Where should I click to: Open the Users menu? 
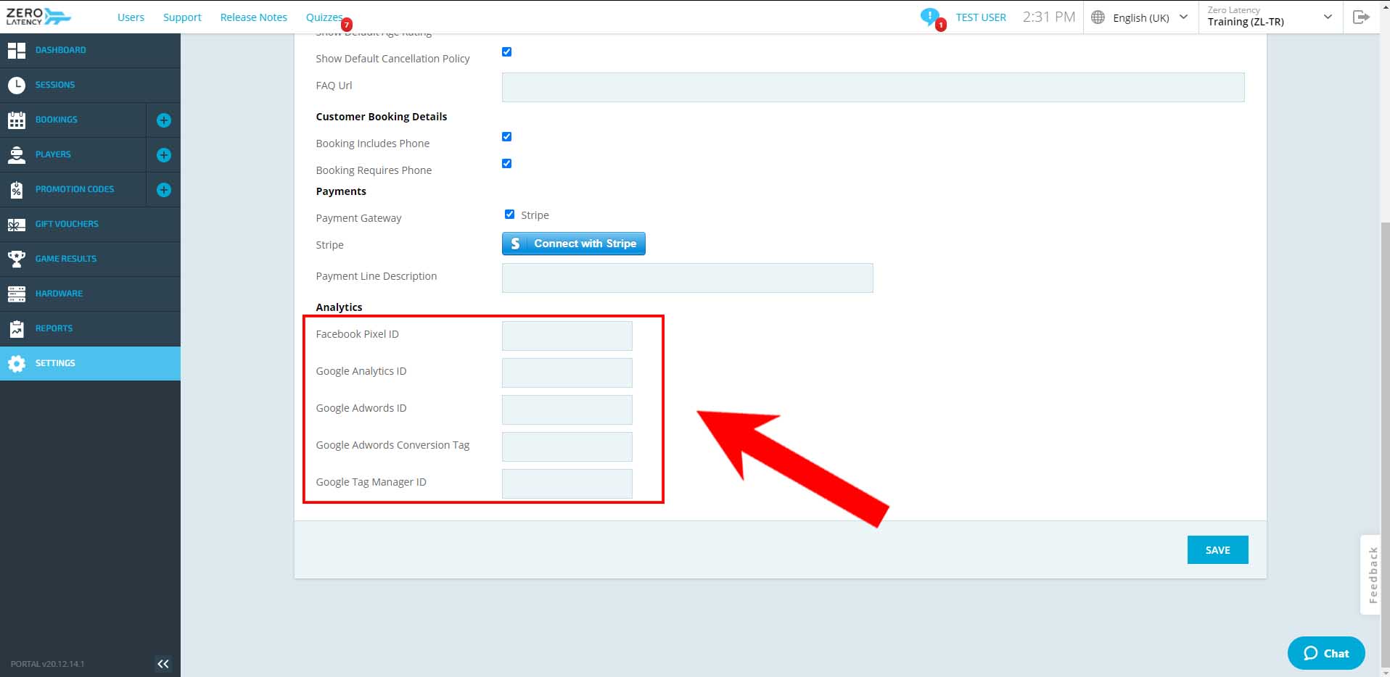point(131,17)
